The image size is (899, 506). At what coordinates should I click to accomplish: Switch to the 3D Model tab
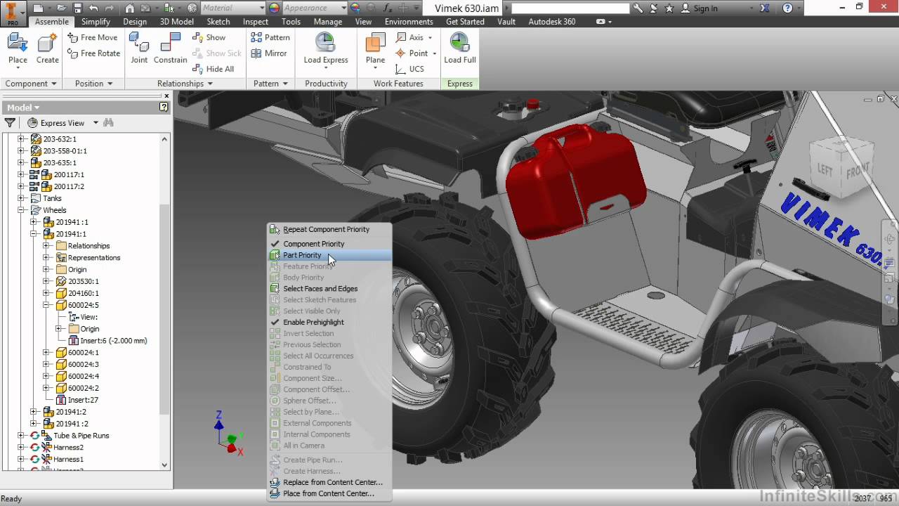[176, 22]
